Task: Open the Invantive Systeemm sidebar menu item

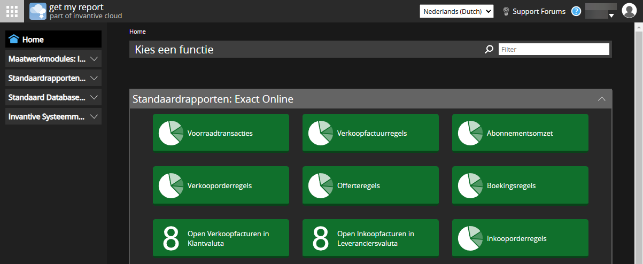Action: click(53, 117)
